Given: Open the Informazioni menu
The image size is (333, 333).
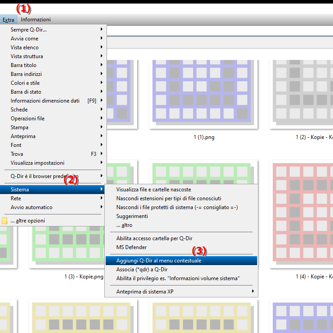Looking at the screenshot, I should coord(36,20).
